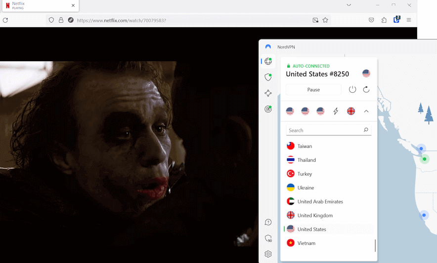Open NordVPN help question mark
Image resolution: width=437 pixels, height=263 pixels.
tap(268, 222)
